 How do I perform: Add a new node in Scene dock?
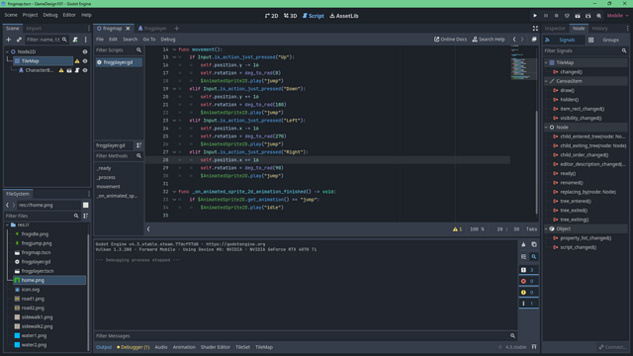9,40
